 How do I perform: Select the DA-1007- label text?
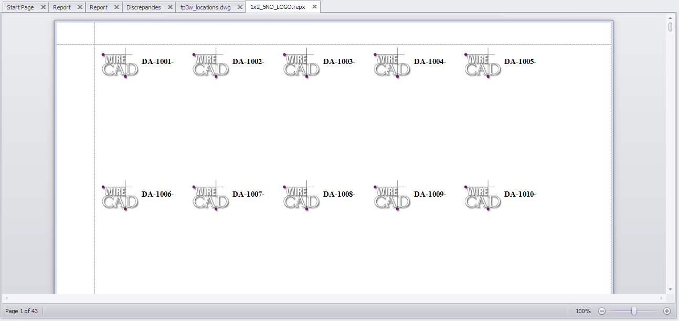(x=248, y=194)
